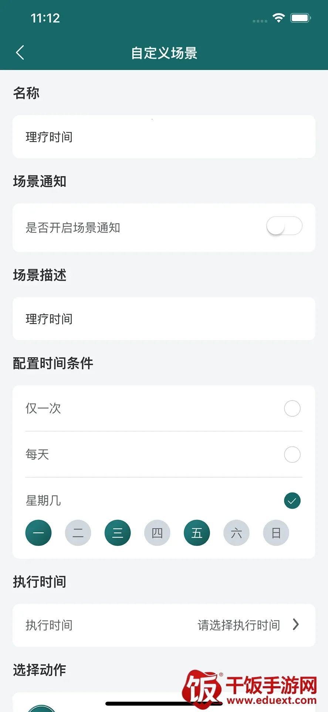328x712 pixels.
Task: Tap the 执行时间 row label
Action: pos(49,625)
